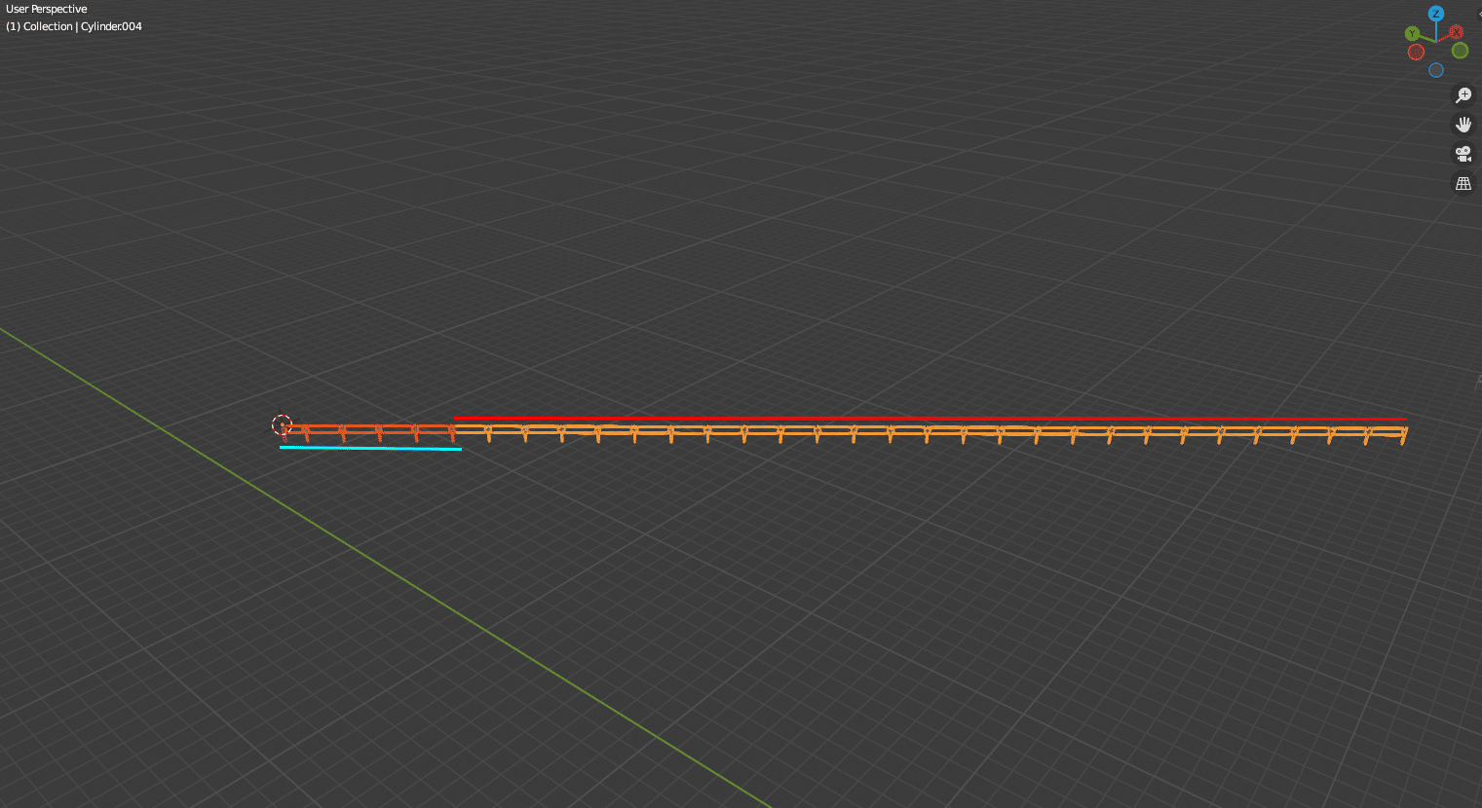Click where dark and light fence segments meet
Screen dimensions: 1482x808
(x=453, y=430)
